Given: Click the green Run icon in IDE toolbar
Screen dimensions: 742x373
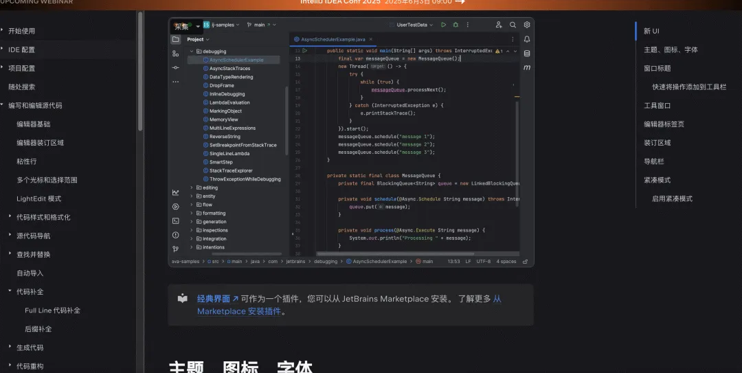Looking at the screenshot, I should tap(443, 25).
